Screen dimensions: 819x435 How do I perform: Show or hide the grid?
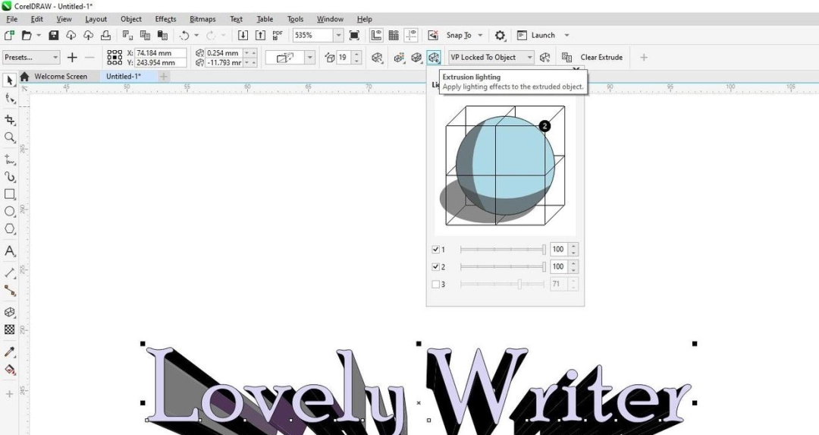tap(394, 35)
